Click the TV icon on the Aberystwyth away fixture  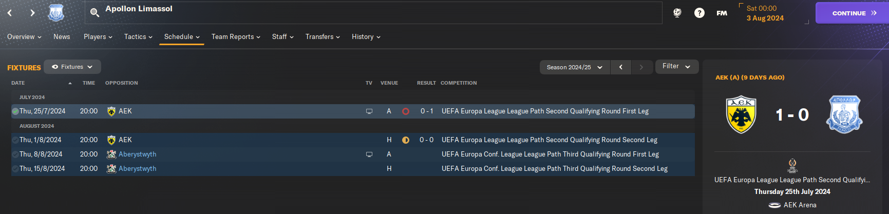[x=369, y=154]
